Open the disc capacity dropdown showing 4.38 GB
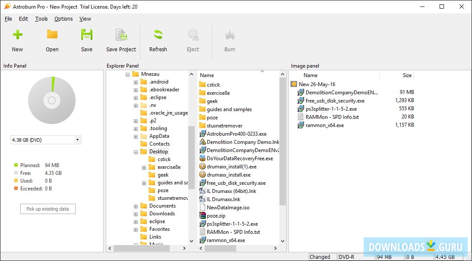This screenshot has width=472, height=261. point(78,140)
